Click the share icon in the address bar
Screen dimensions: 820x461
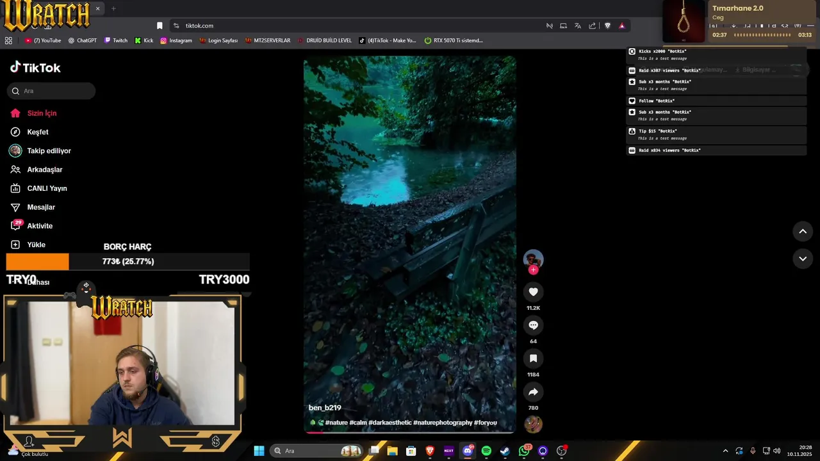tap(592, 26)
